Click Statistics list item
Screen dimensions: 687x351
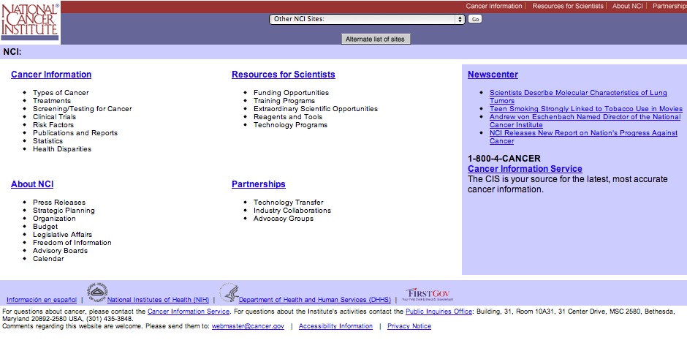point(48,141)
